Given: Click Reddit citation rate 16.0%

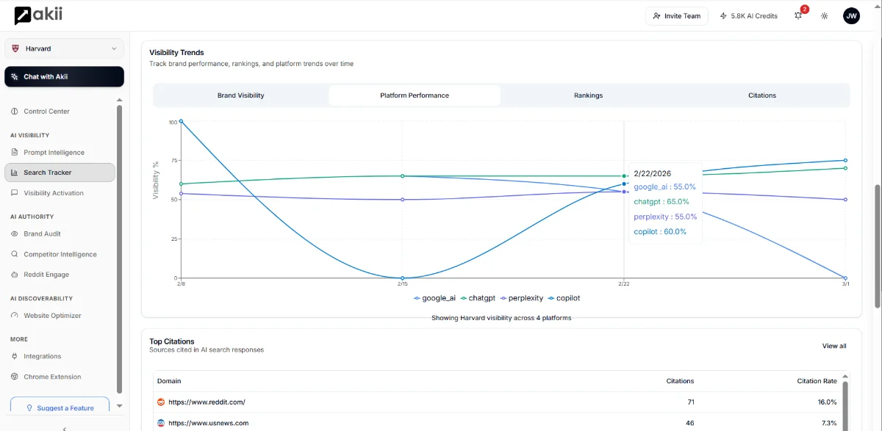Looking at the screenshot, I should 827,402.
